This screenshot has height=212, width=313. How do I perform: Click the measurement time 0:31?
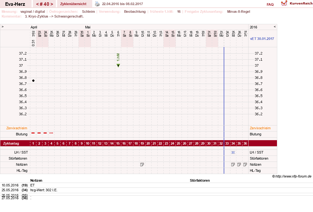[33, 43]
